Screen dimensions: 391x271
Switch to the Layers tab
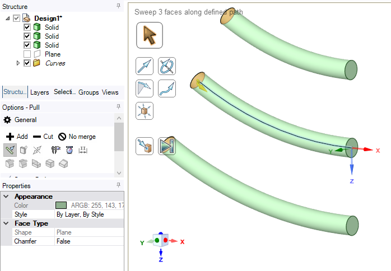pos(39,92)
